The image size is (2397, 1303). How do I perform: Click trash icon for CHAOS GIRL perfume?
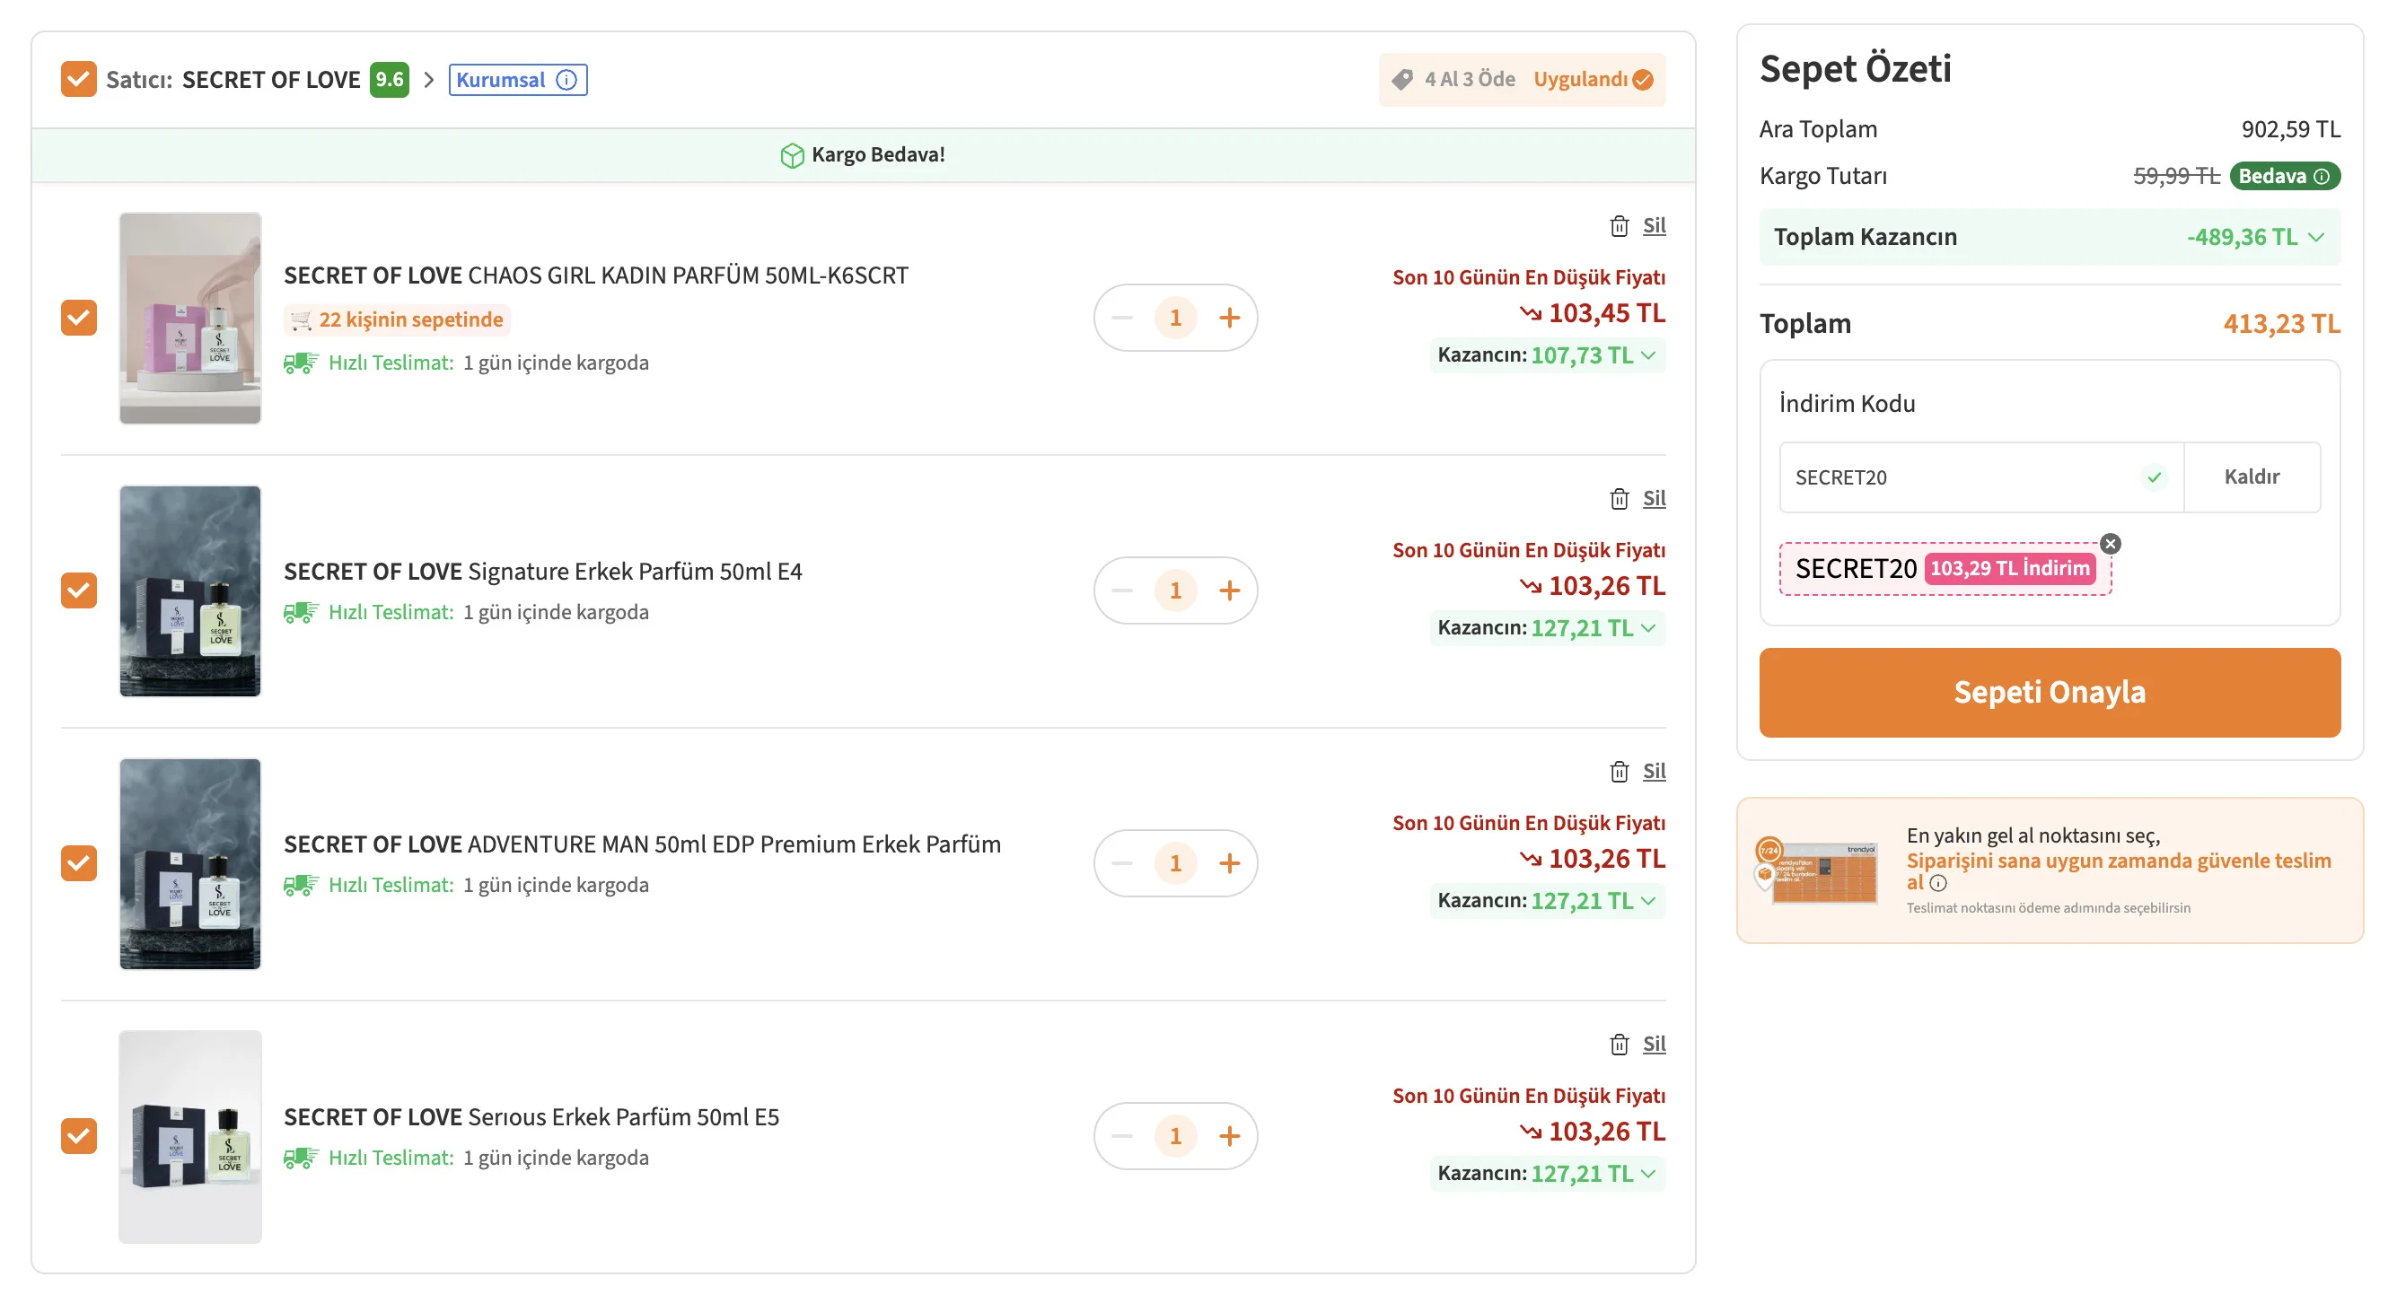click(1619, 226)
